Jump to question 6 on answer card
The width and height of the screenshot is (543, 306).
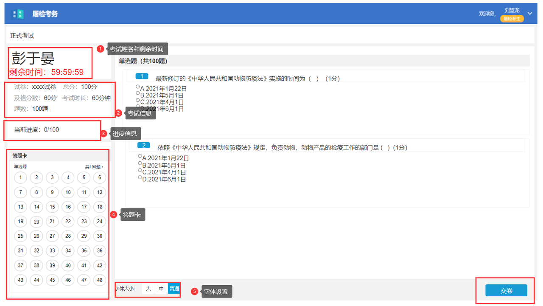pyautogui.click(x=100, y=178)
